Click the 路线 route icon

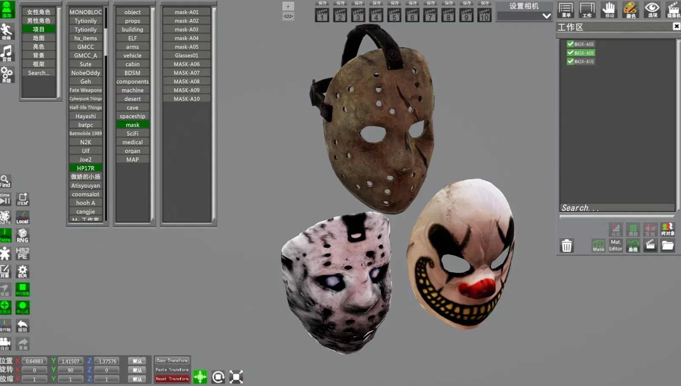633,245
